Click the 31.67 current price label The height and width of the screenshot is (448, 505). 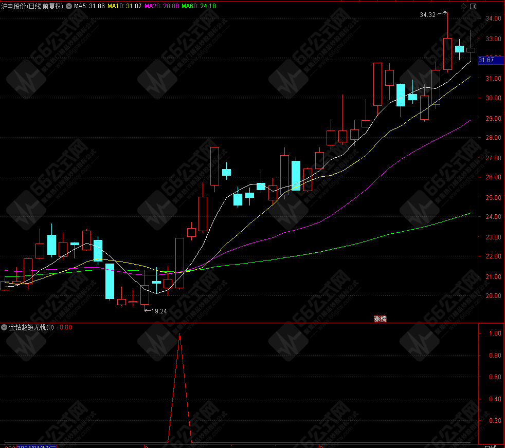[x=486, y=60]
